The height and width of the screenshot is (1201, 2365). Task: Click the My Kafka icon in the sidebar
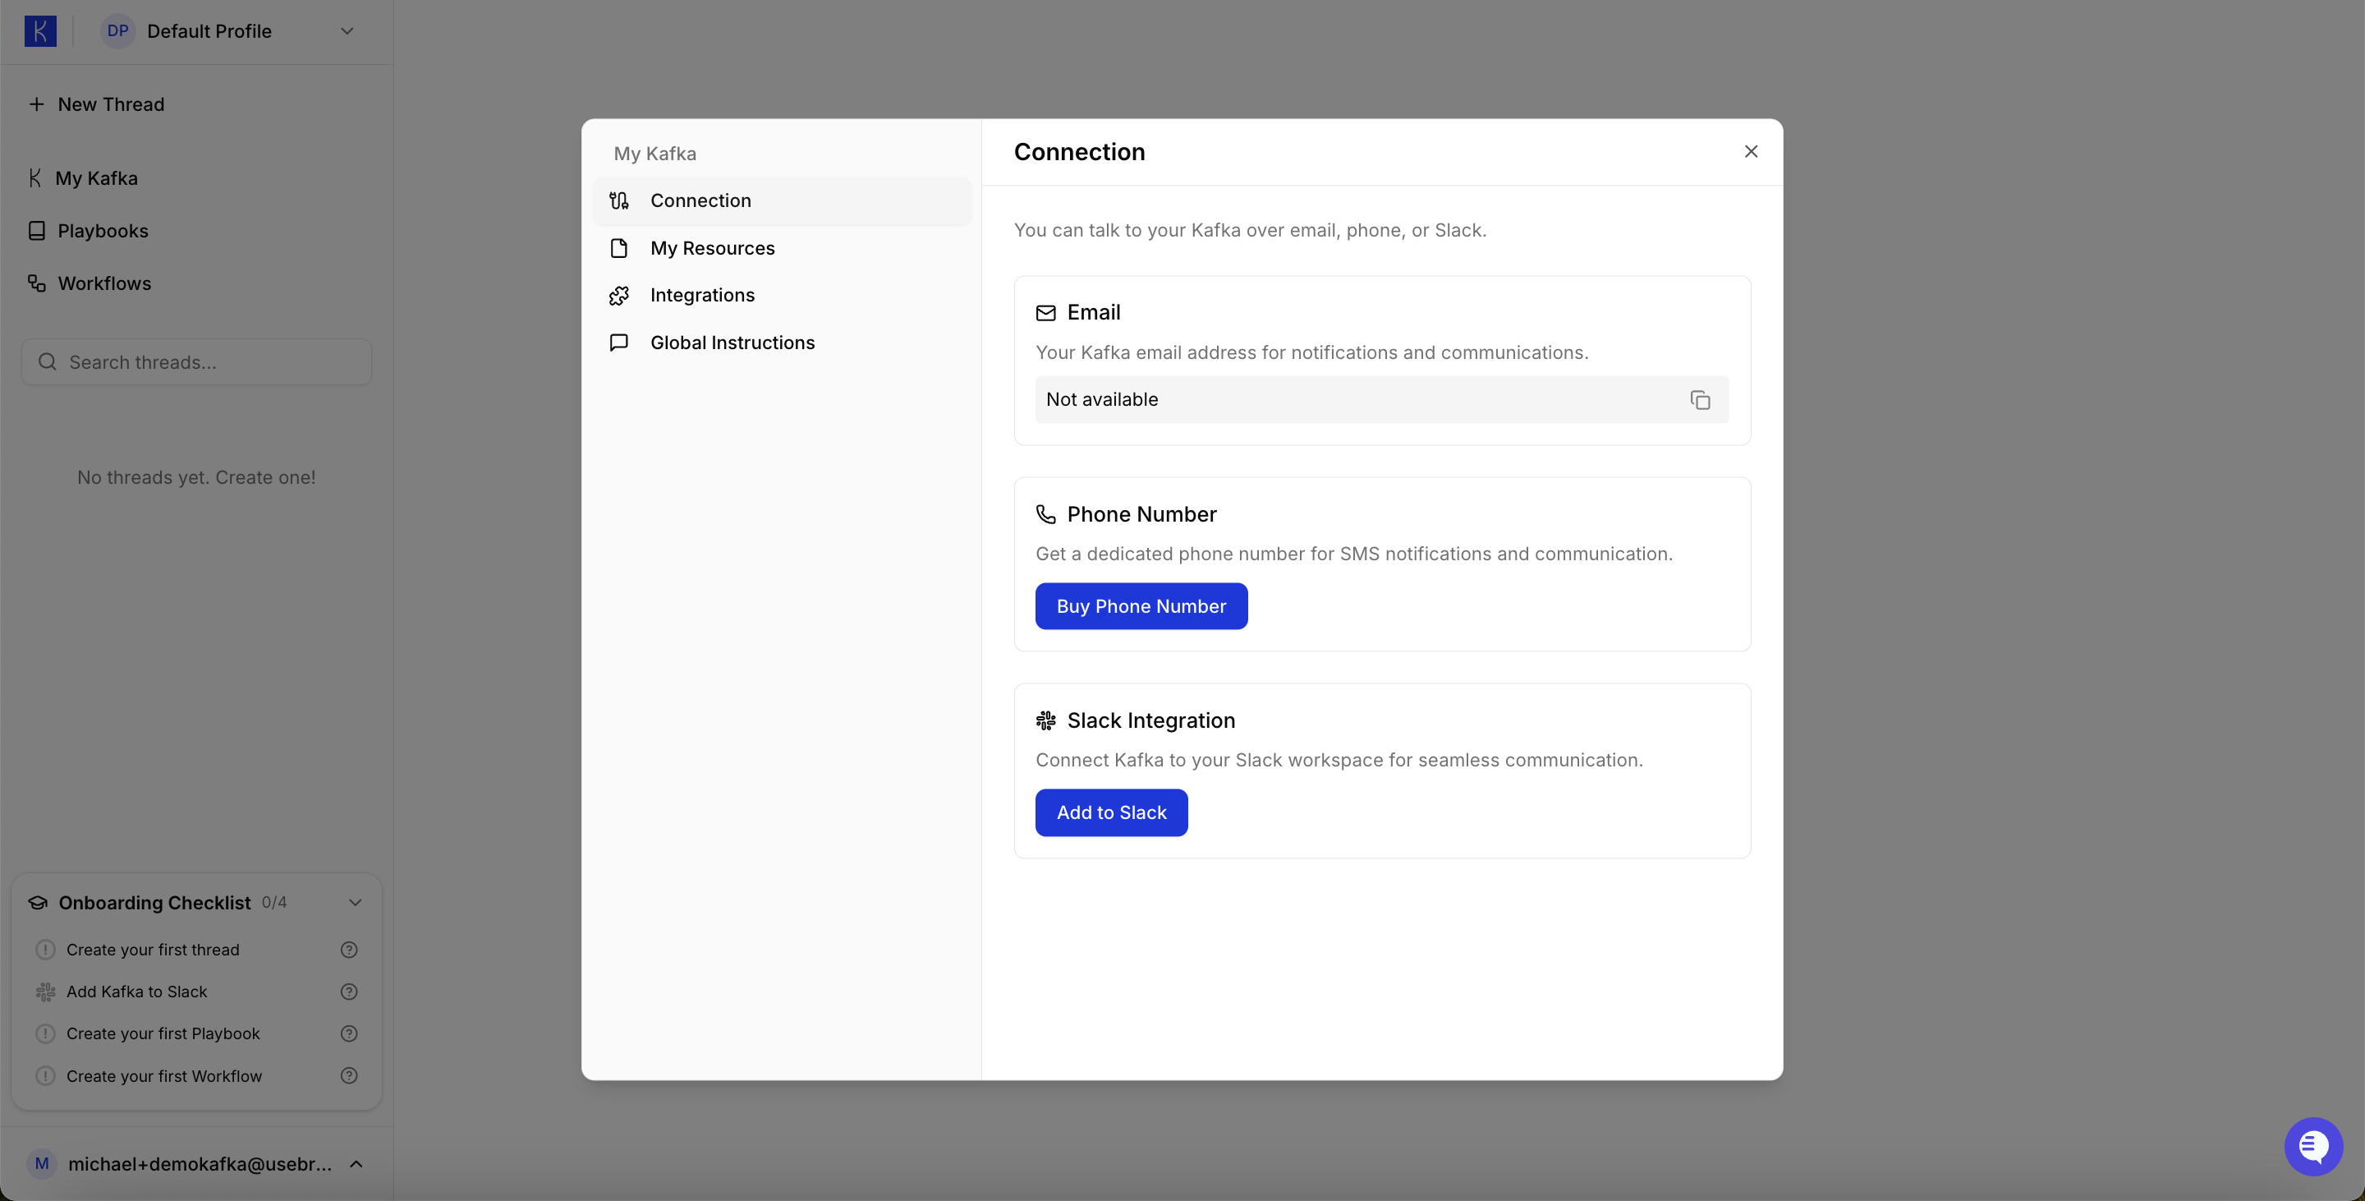(37, 177)
